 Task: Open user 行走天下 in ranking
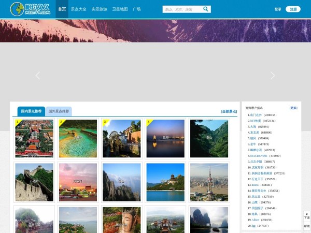pyautogui.click(x=258, y=179)
